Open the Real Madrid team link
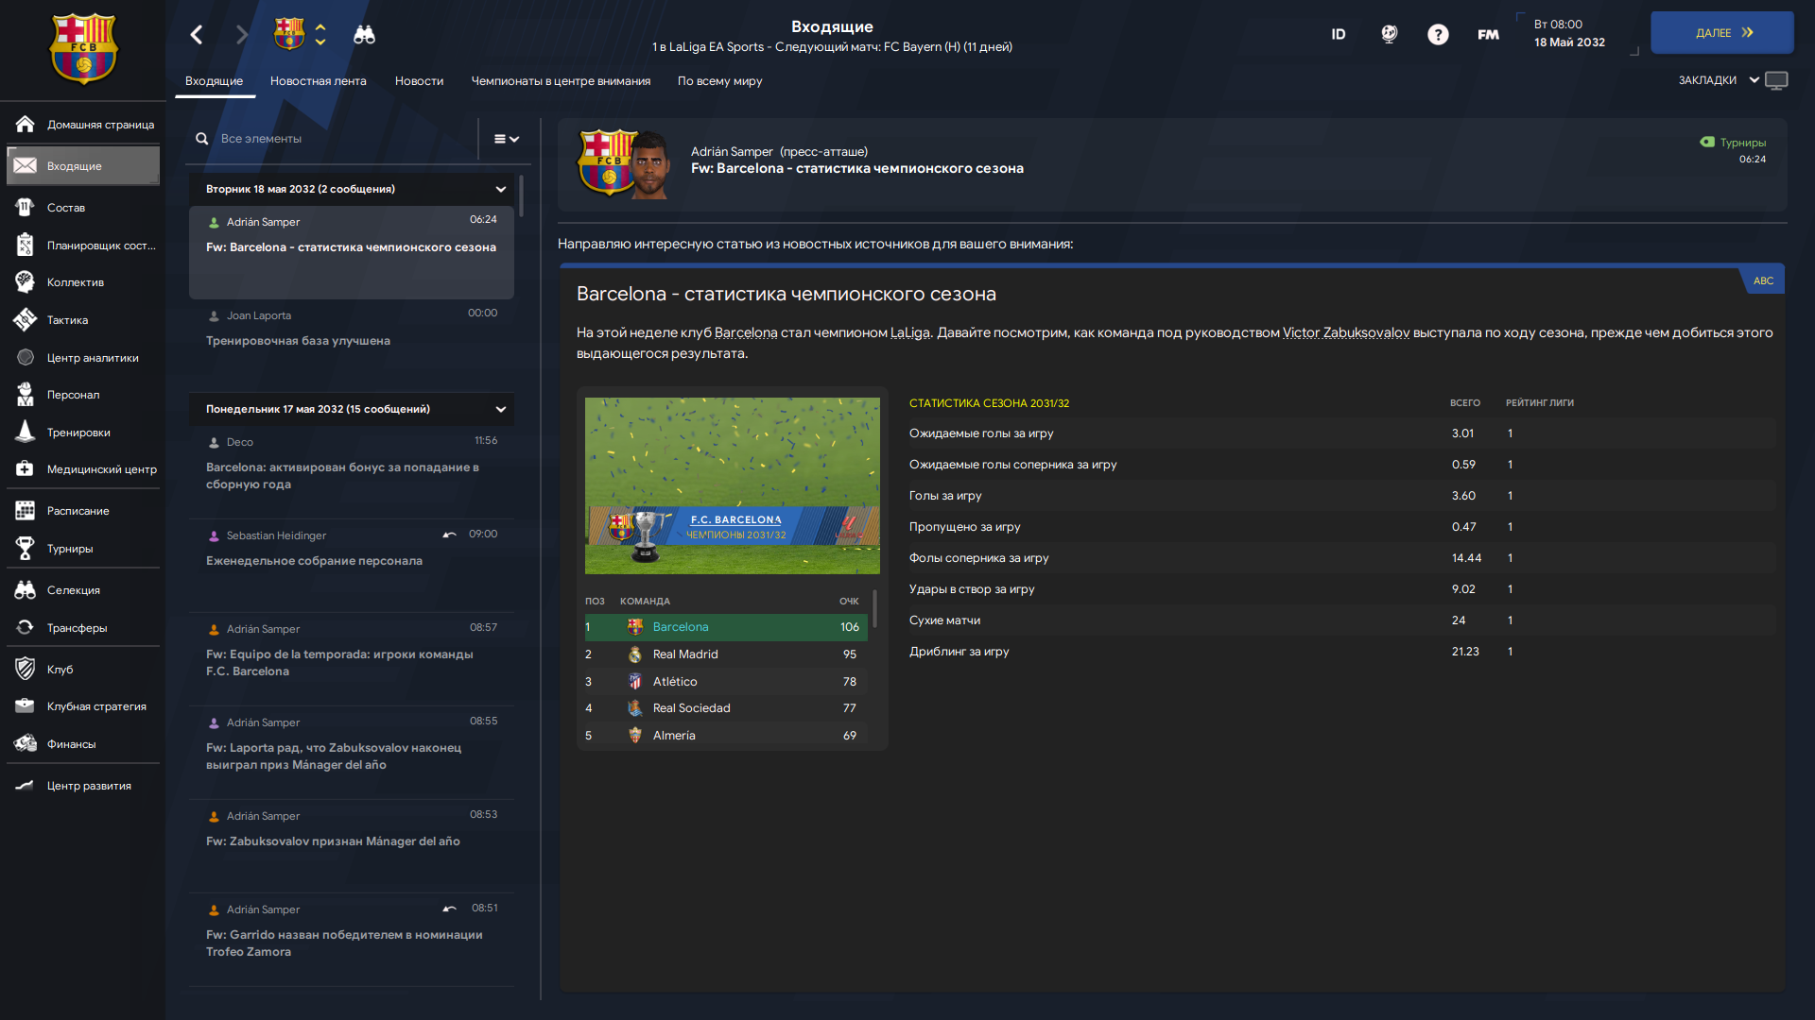Screen dimensions: 1815x1020 [x=685, y=654]
